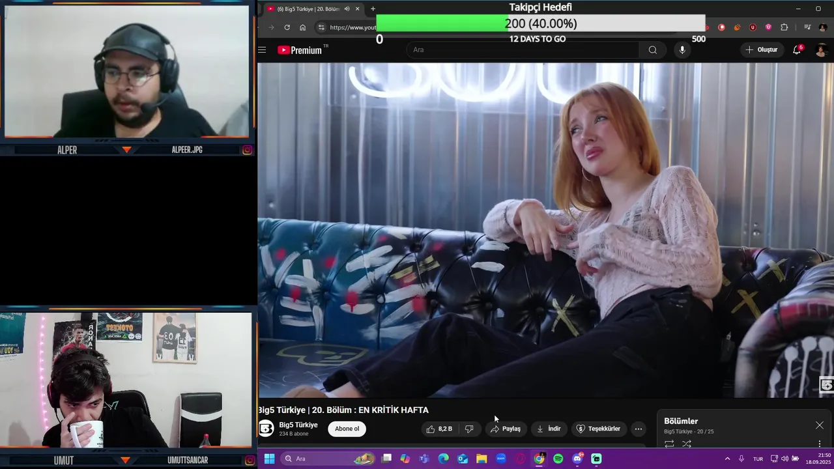Click Alper's webcam feed
Image resolution: width=834 pixels, height=469 pixels.
coord(127,72)
